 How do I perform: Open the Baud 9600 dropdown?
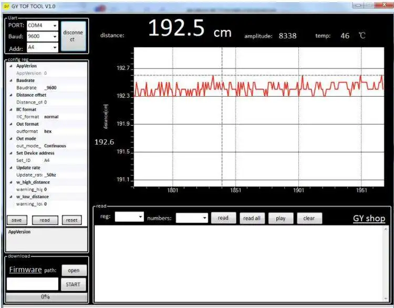(55, 37)
